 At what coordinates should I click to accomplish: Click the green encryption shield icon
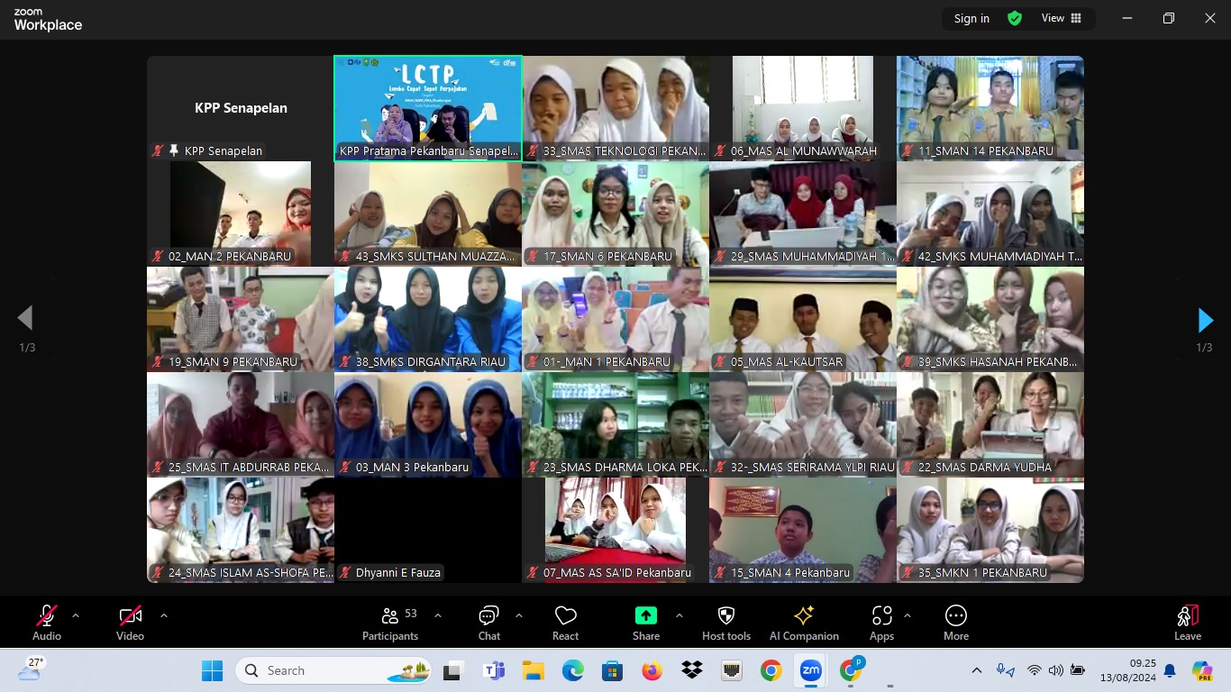click(x=1015, y=18)
